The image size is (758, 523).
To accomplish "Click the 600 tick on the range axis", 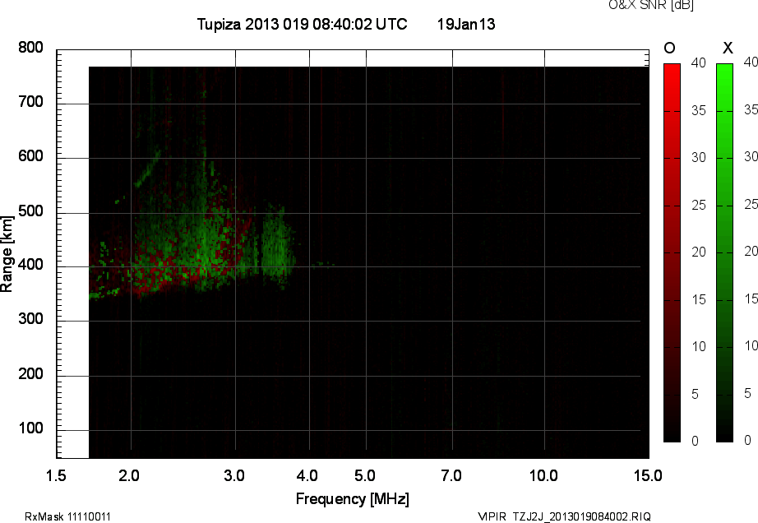I will pyautogui.click(x=30, y=156).
